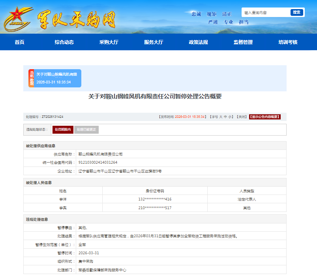Set font size to 大 (large)
The width and height of the screenshot is (317, 278).
[x=220, y=117]
